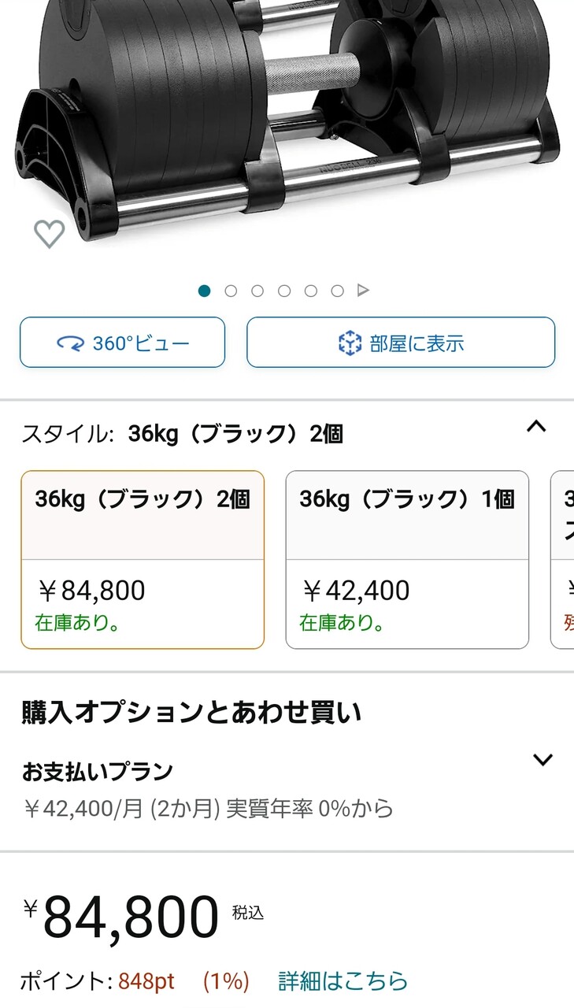Select the sixth image pagination dot

(x=338, y=291)
